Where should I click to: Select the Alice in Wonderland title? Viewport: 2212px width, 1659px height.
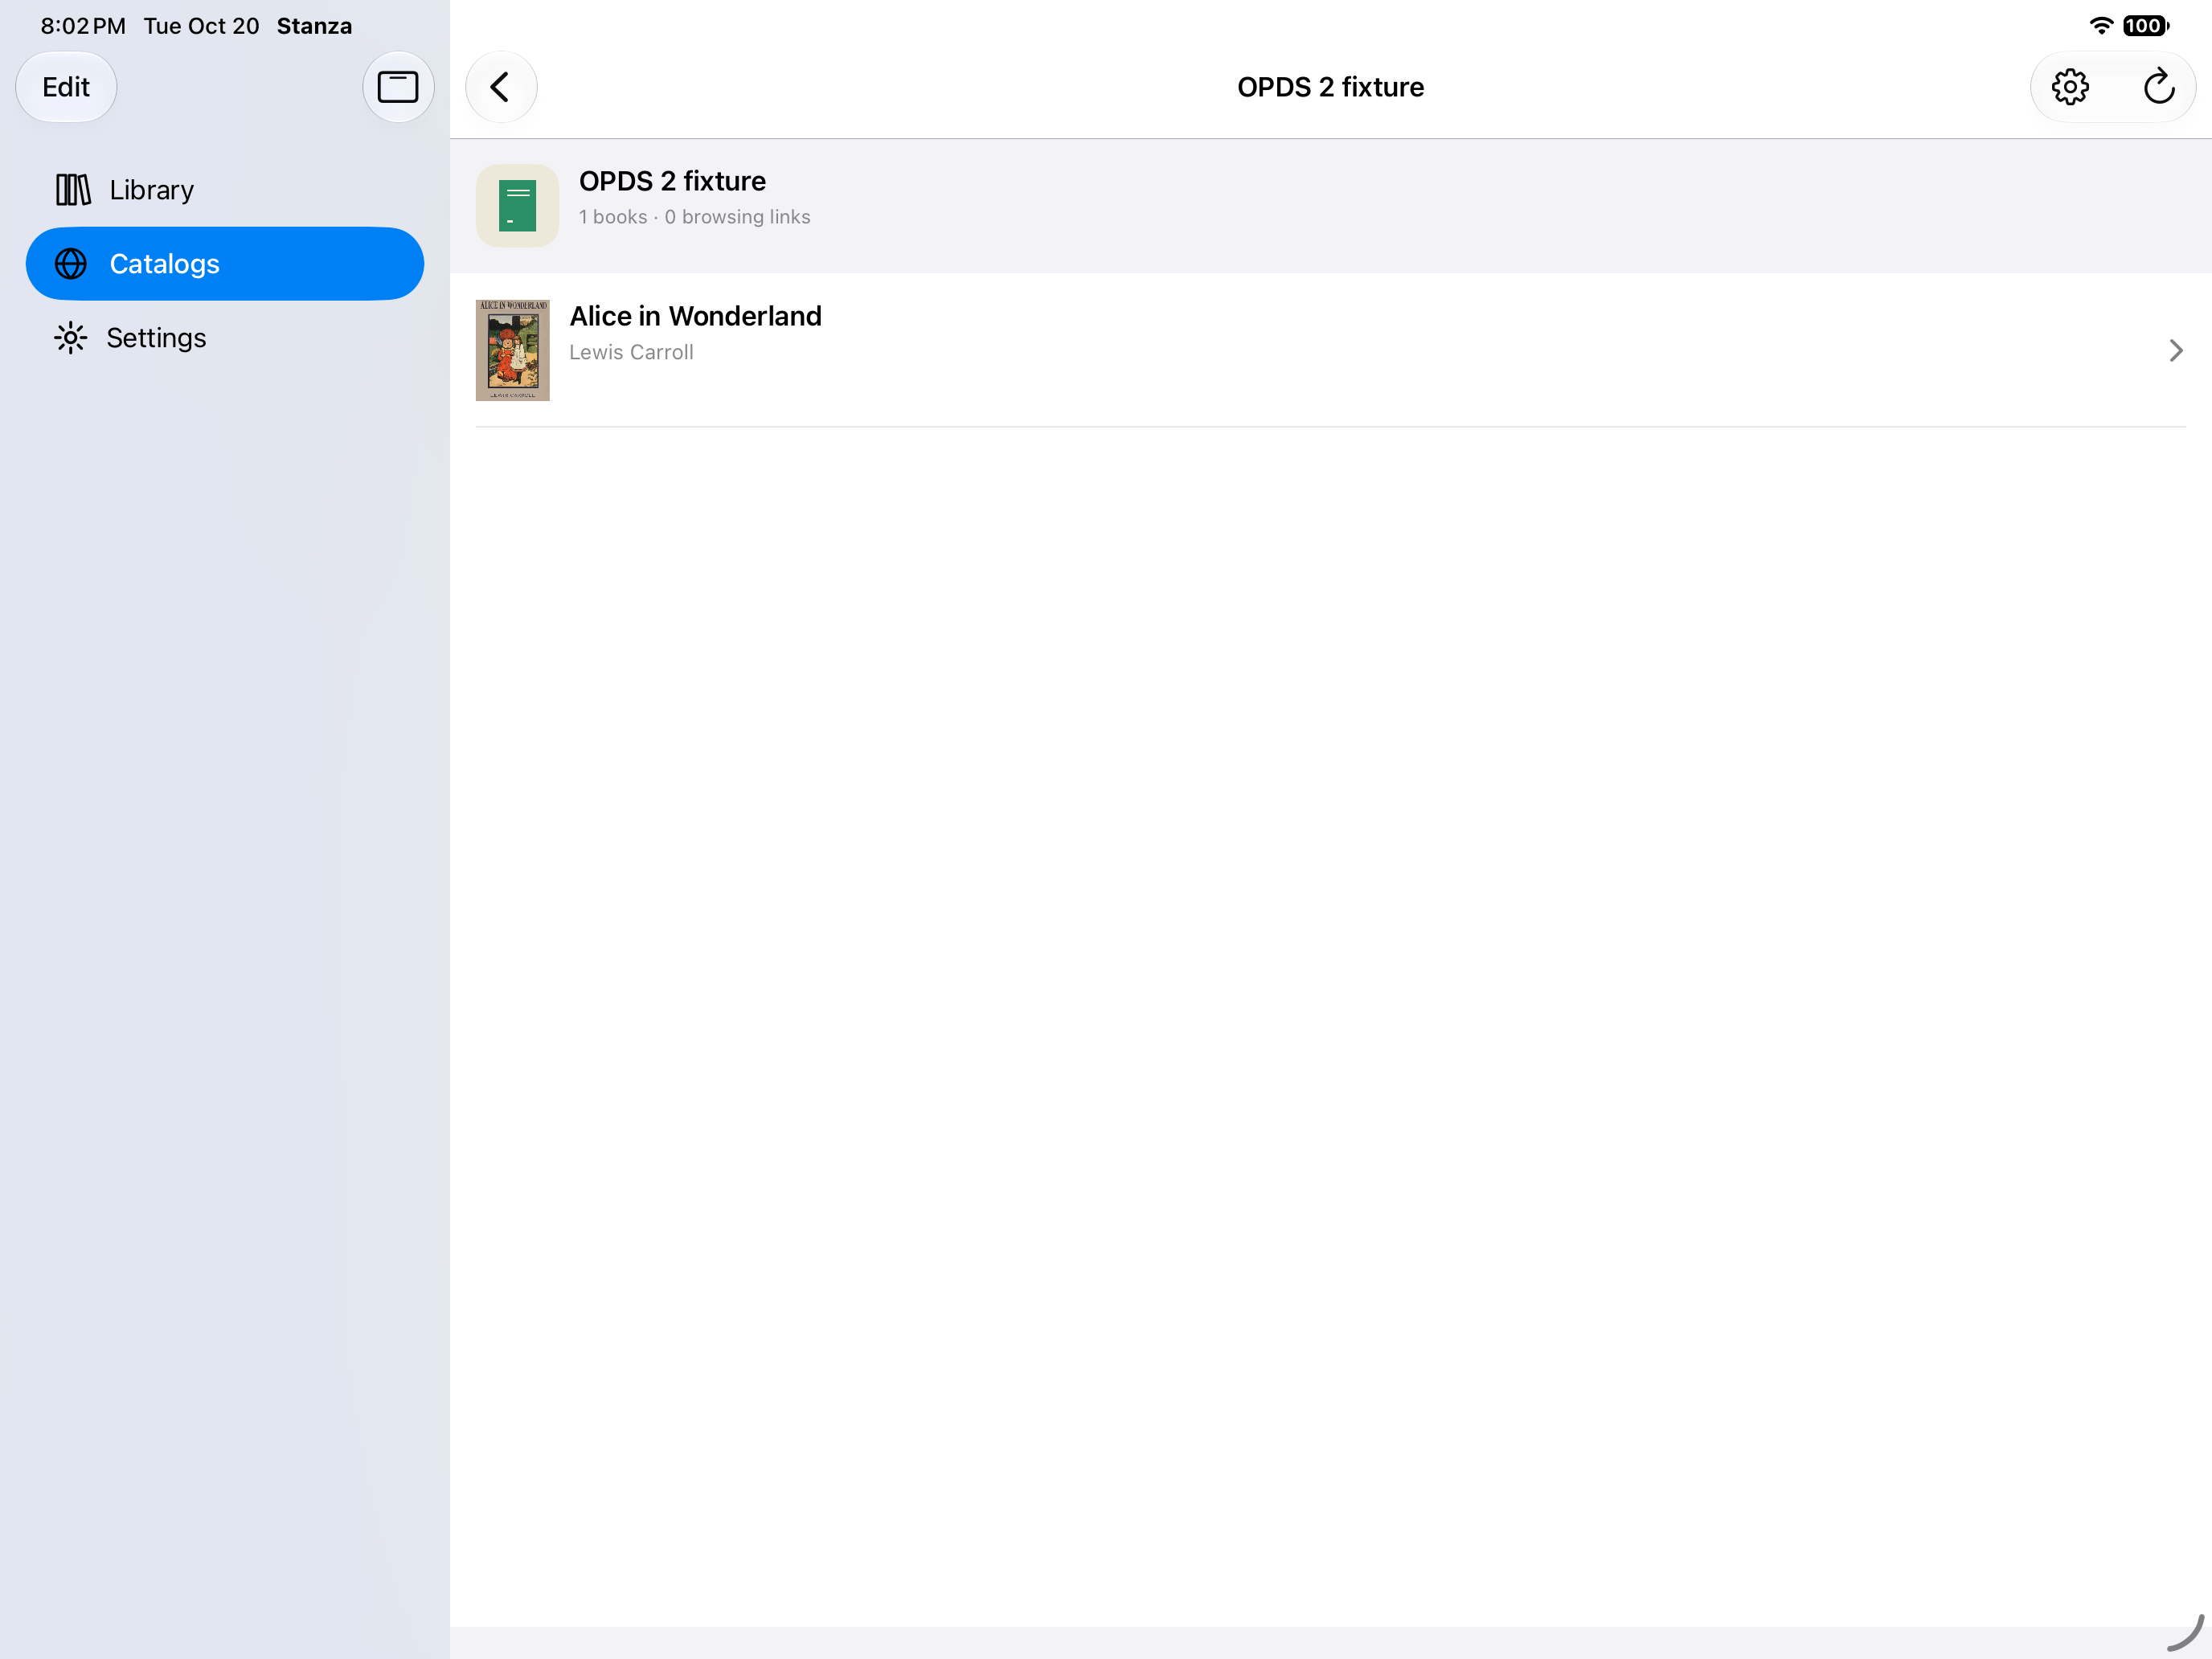[x=695, y=316]
